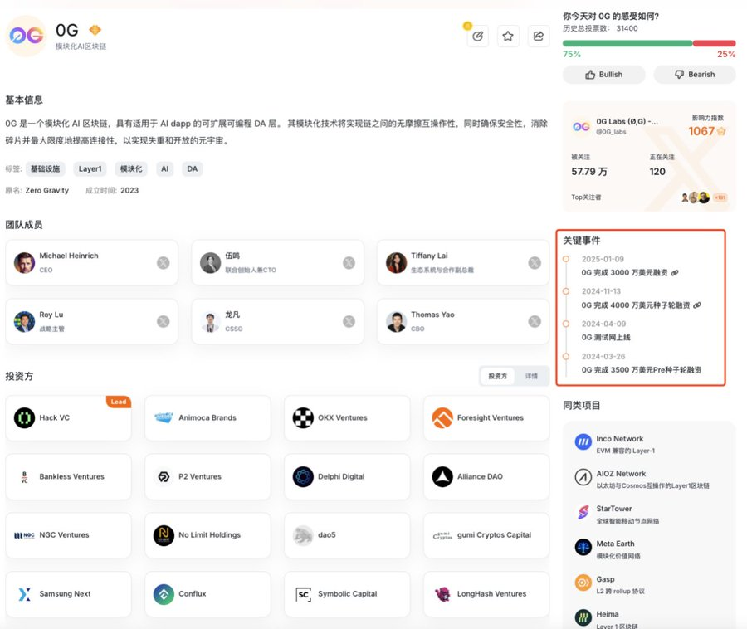Click the AIOZ Network icon
The width and height of the screenshot is (747, 629).
583,477
